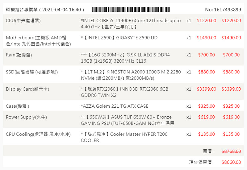Click quantity x1 in the CPU Cooling row
Image resolution: width=247 pixels, height=170 pixels.
(189, 135)
